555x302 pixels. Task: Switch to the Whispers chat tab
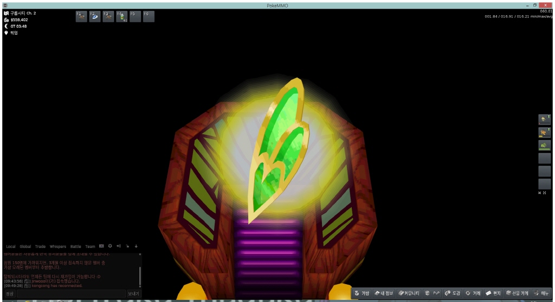pos(57,246)
